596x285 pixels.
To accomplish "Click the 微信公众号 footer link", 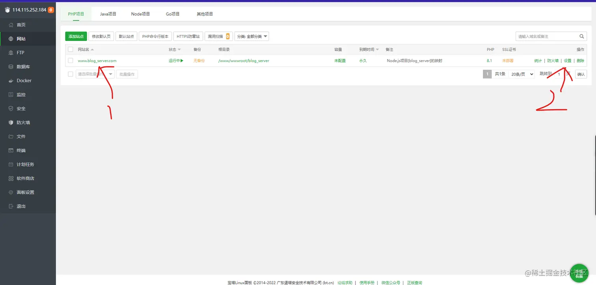I will click(391, 283).
